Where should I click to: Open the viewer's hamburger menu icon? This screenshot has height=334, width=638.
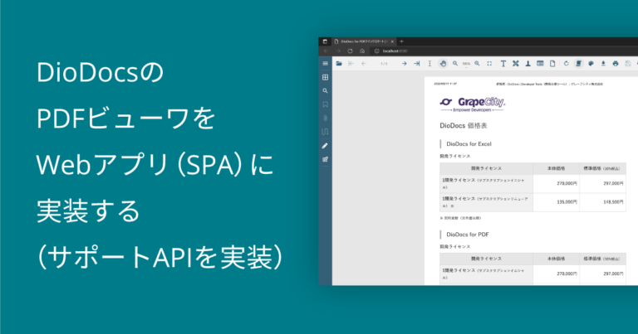pyautogui.click(x=325, y=63)
